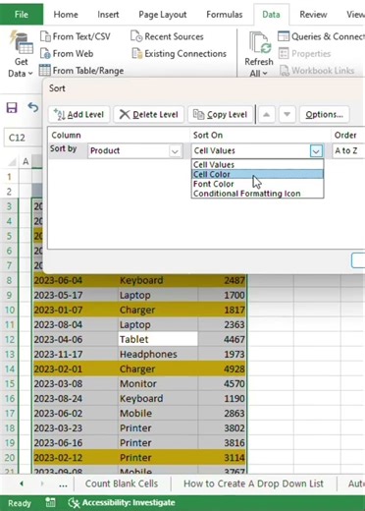Click the Undo arrow icon
Image resolution: width=365 pixels, height=511 pixels.
pyautogui.click(x=33, y=107)
